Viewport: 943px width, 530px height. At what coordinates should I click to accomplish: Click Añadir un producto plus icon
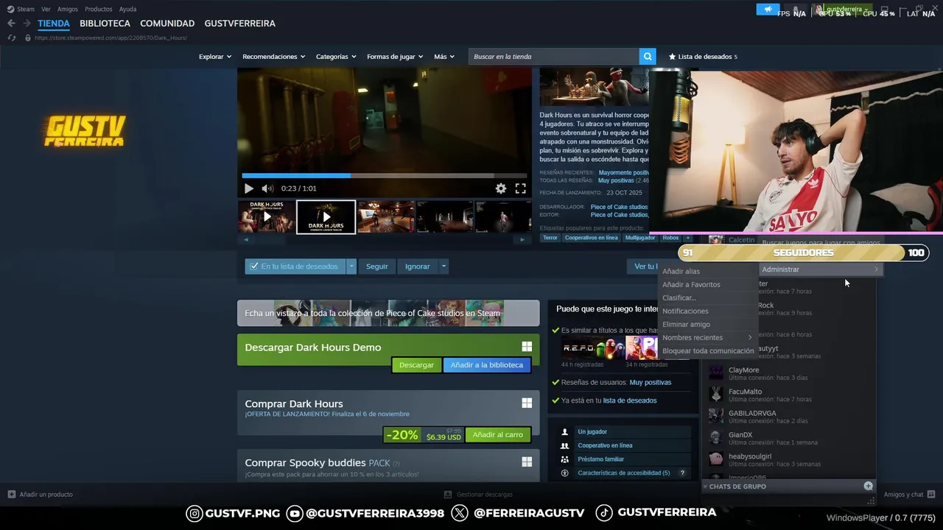click(x=11, y=495)
